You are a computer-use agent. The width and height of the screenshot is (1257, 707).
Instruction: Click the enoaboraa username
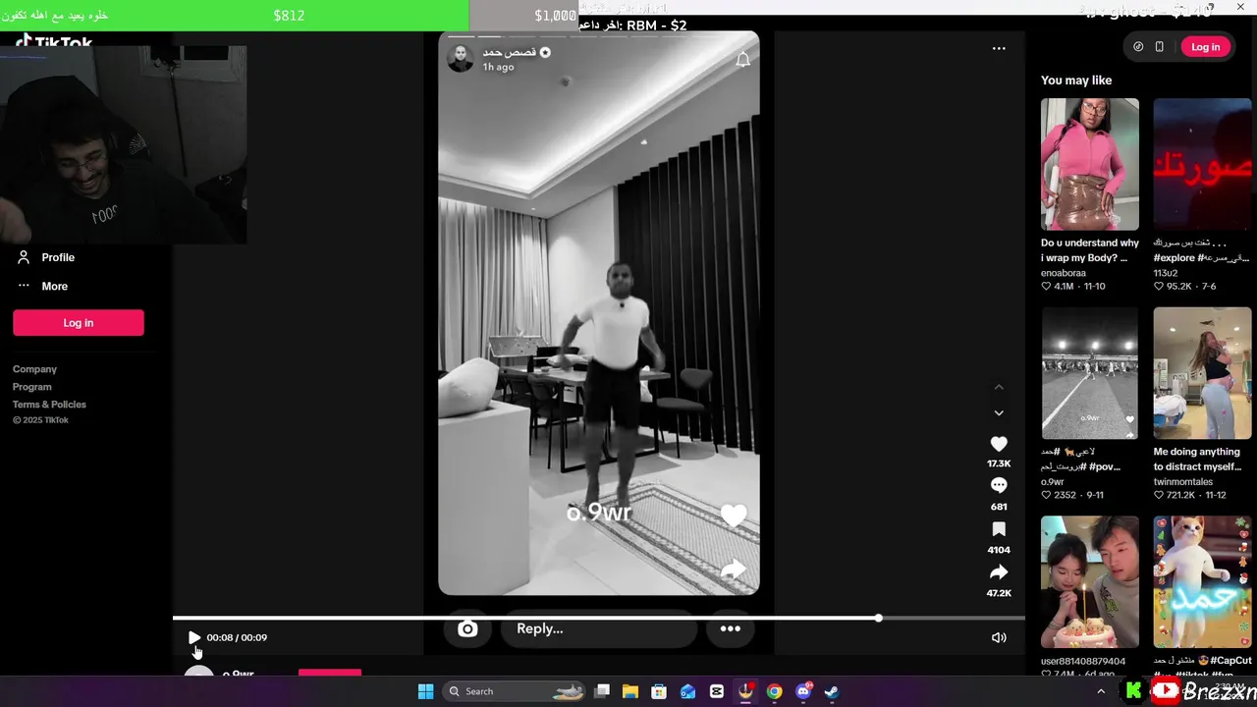coord(1064,273)
